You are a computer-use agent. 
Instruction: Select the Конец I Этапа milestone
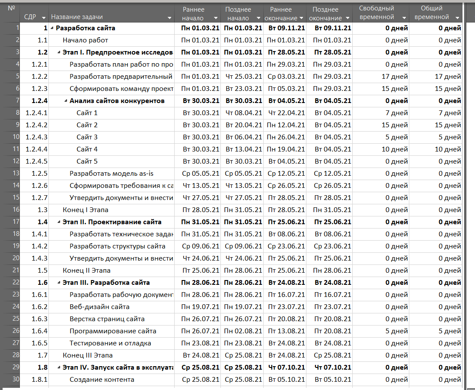(86, 210)
